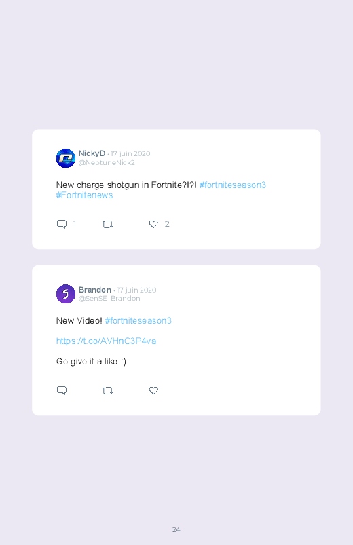Open the #fortniteseason3 hashtag in NickyD's tweet
353x545 pixels.
pos(233,185)
